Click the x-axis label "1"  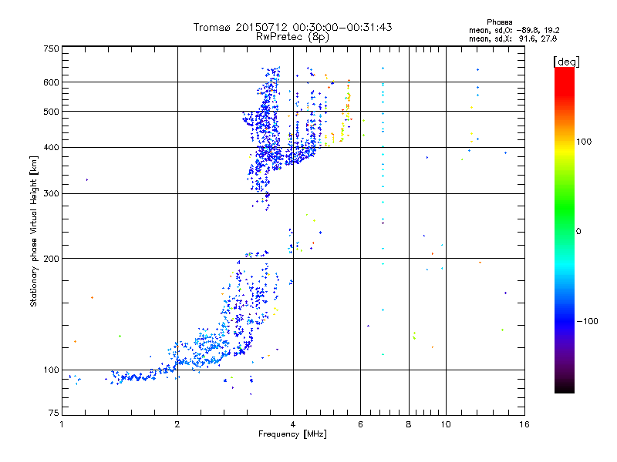click(62, 424)
